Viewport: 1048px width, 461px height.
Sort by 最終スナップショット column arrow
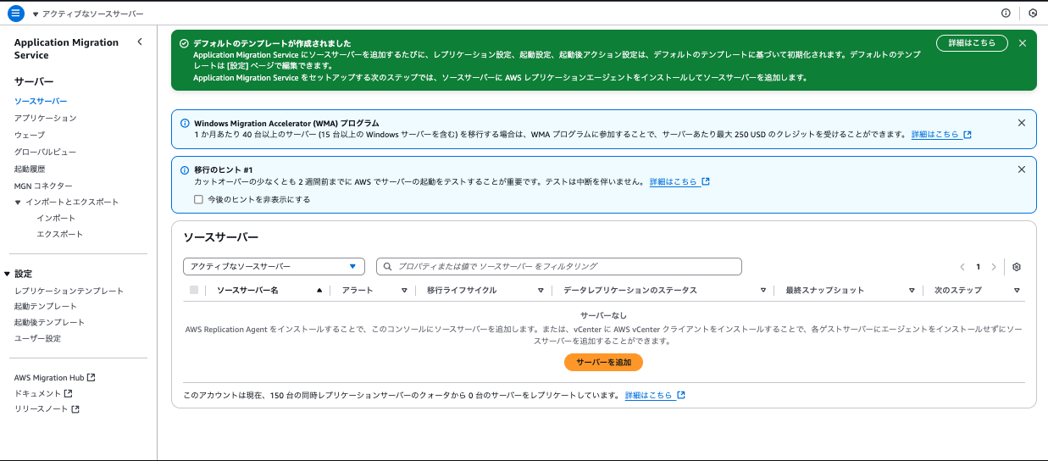912,291
